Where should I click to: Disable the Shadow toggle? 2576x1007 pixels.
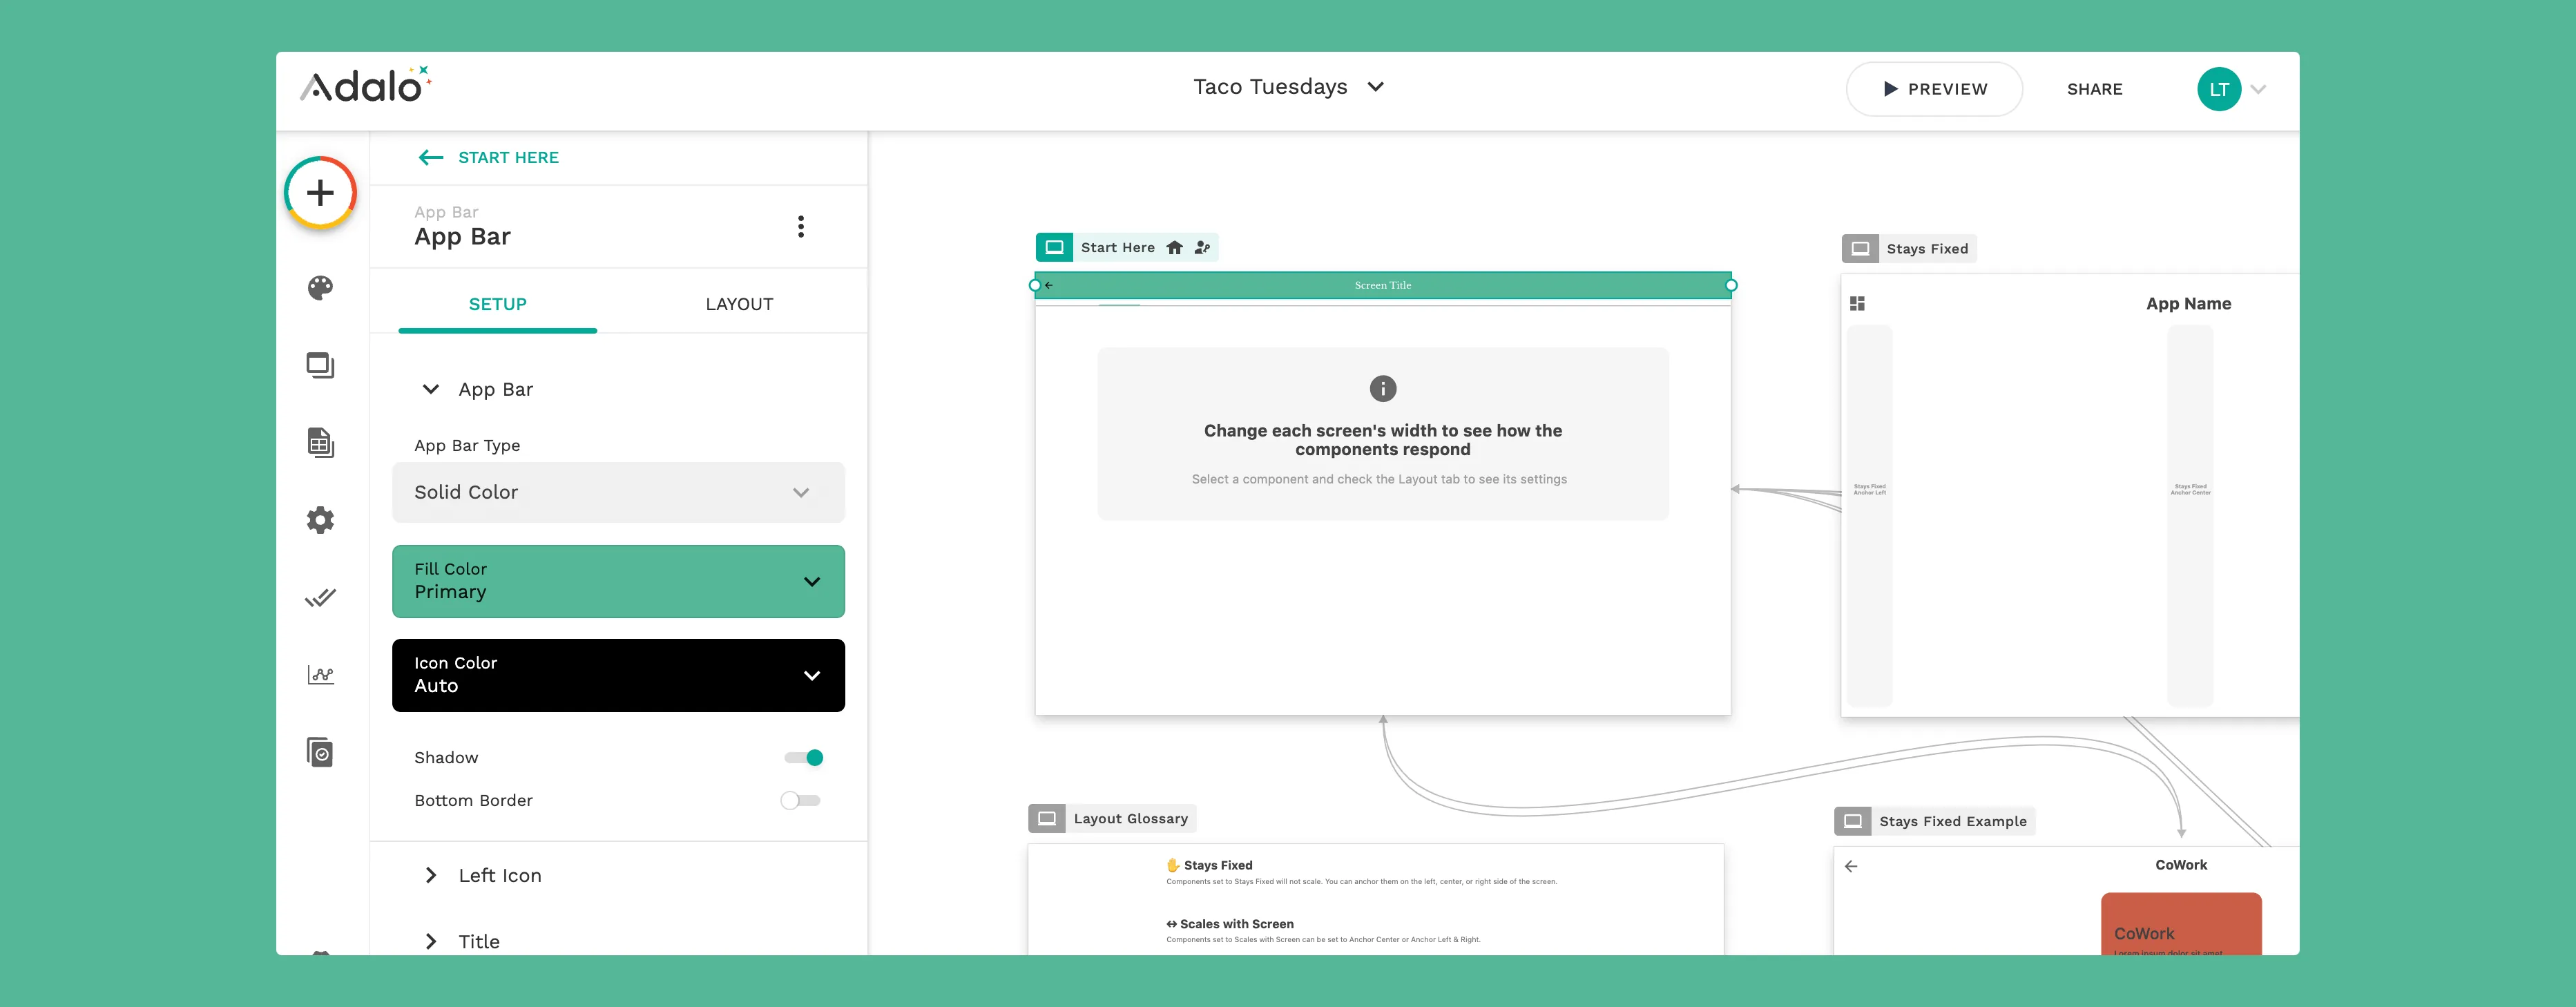point(804,758)
